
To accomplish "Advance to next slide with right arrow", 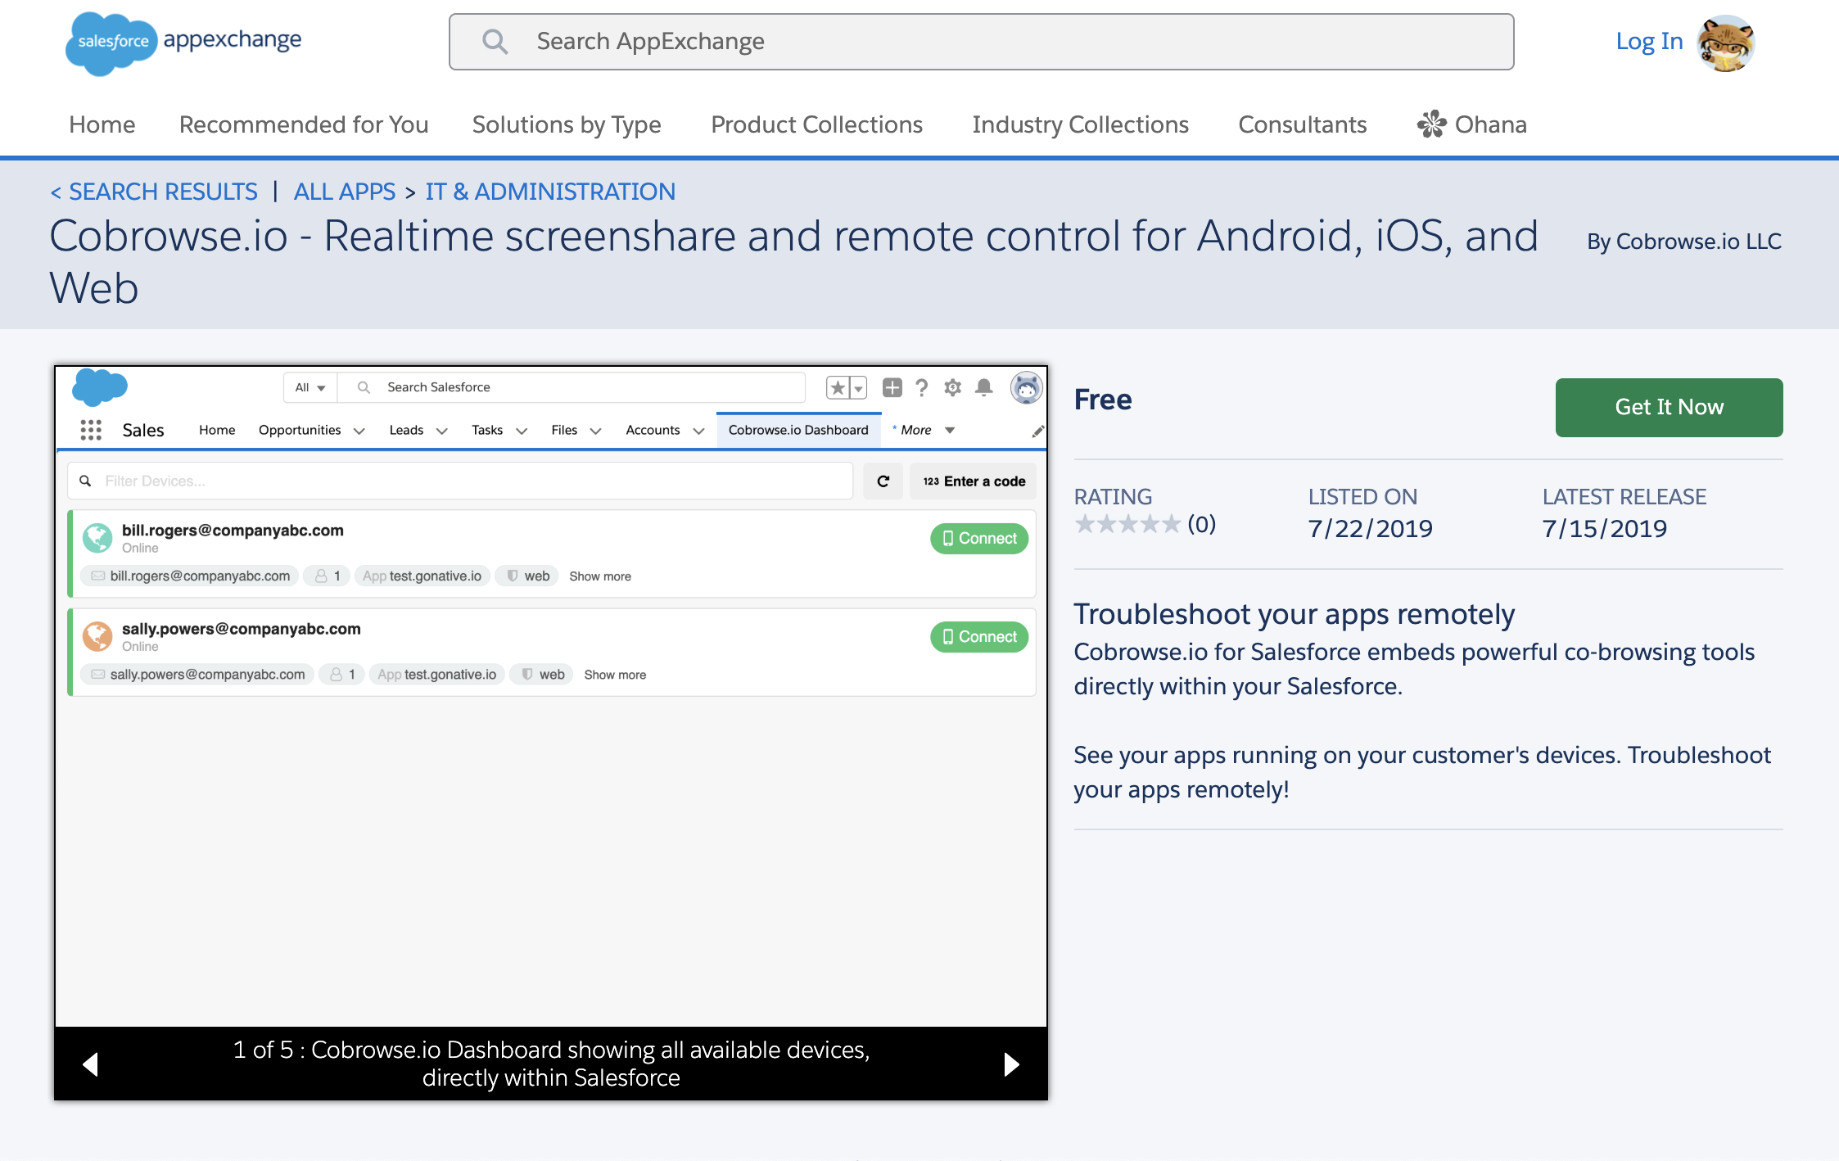I will 1012,1064.
